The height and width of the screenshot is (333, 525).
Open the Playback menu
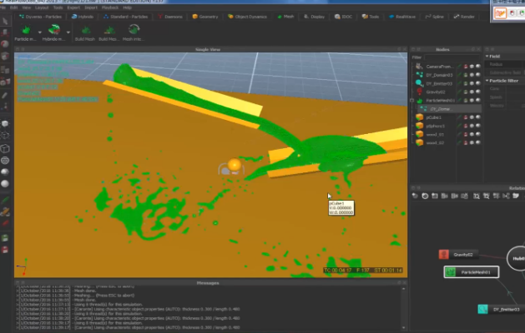(x=110, y=7)
